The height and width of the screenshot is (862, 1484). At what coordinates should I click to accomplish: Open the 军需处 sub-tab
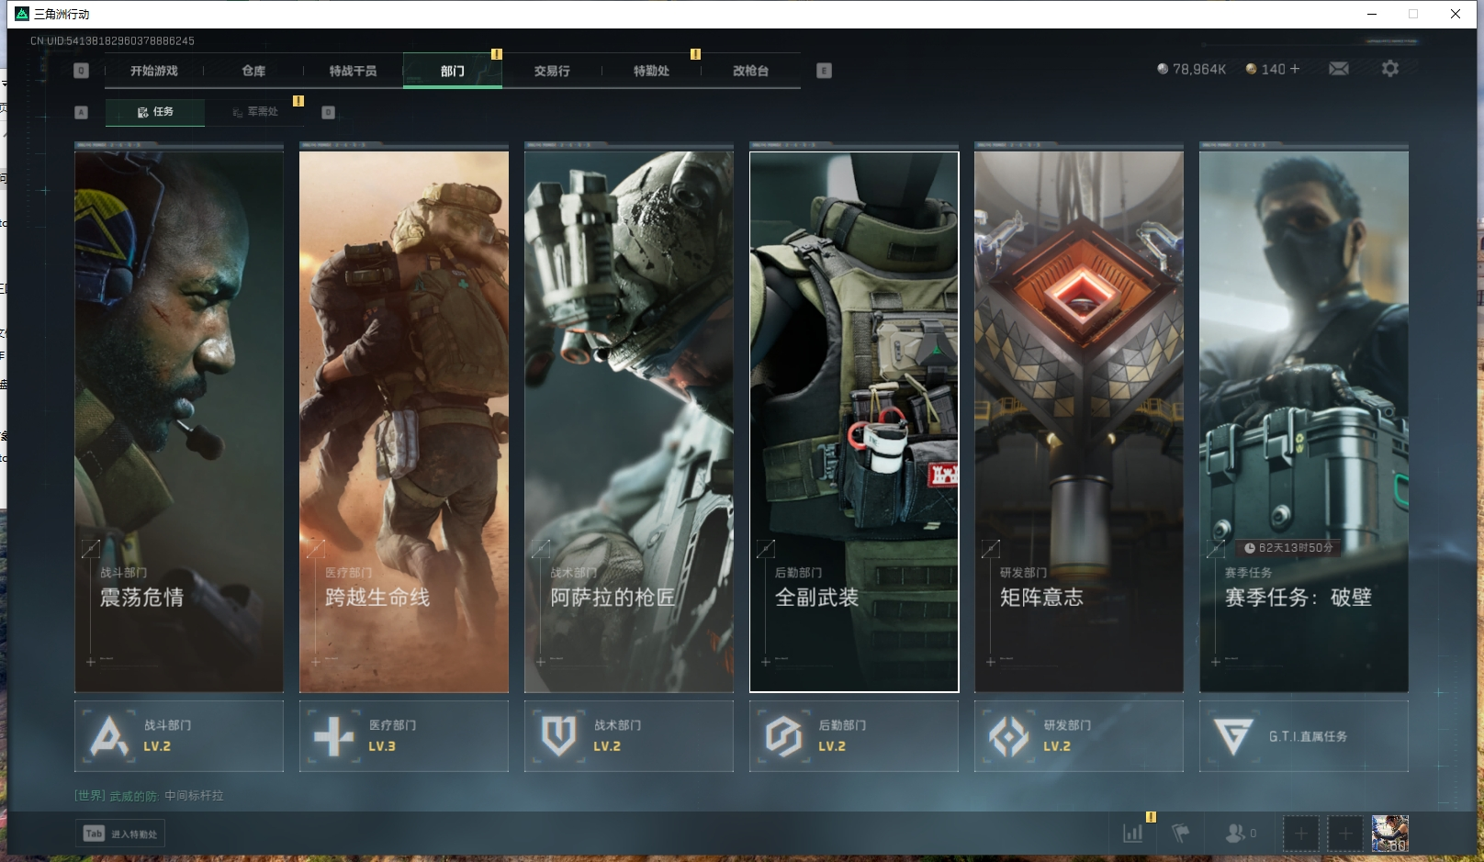click(x=255, y=112)
